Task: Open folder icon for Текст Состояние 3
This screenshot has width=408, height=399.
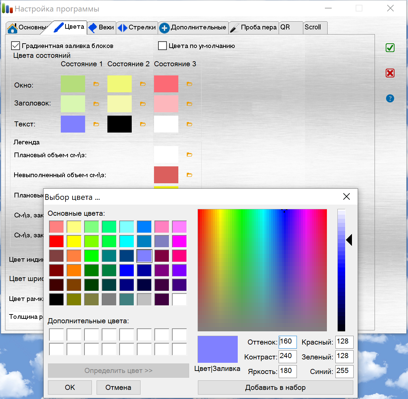Action: point(189,124)
